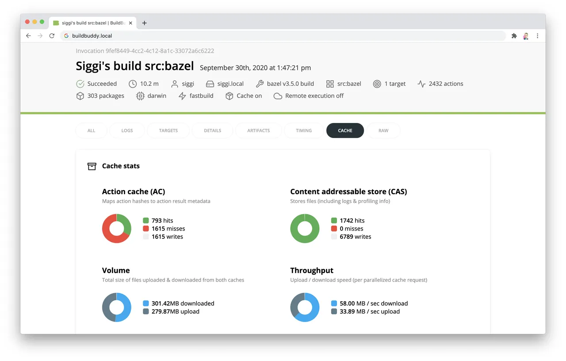Screen dimensions: 566x361
Task: Click the CPU icon beside darwin
Action: [x=140, y=96]
